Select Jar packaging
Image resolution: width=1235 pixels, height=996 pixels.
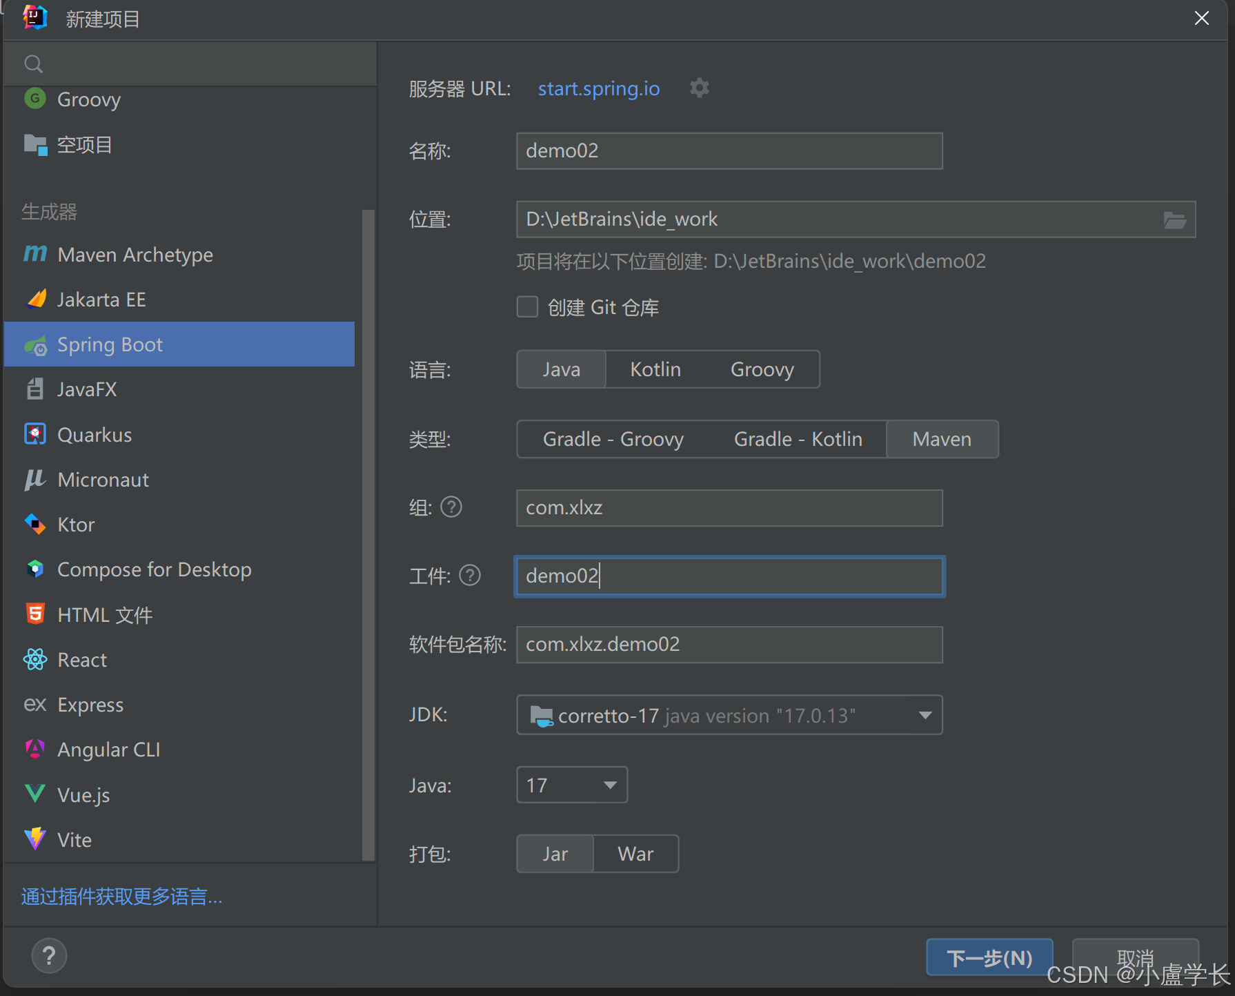point(555,854)
